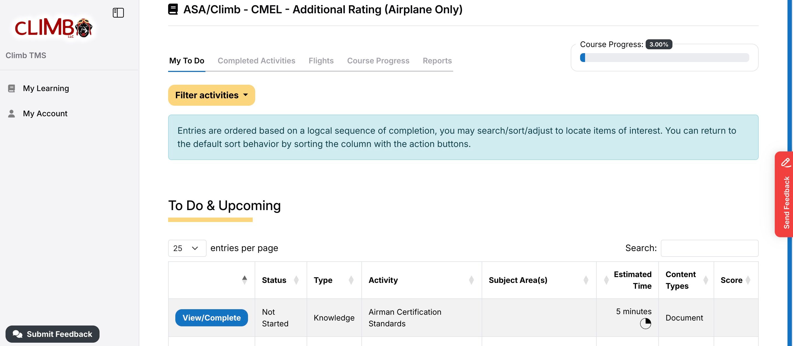Screen dimensions: 793x346
Task: Collapse the sidebar panel icon
Action: click(118, 13)
